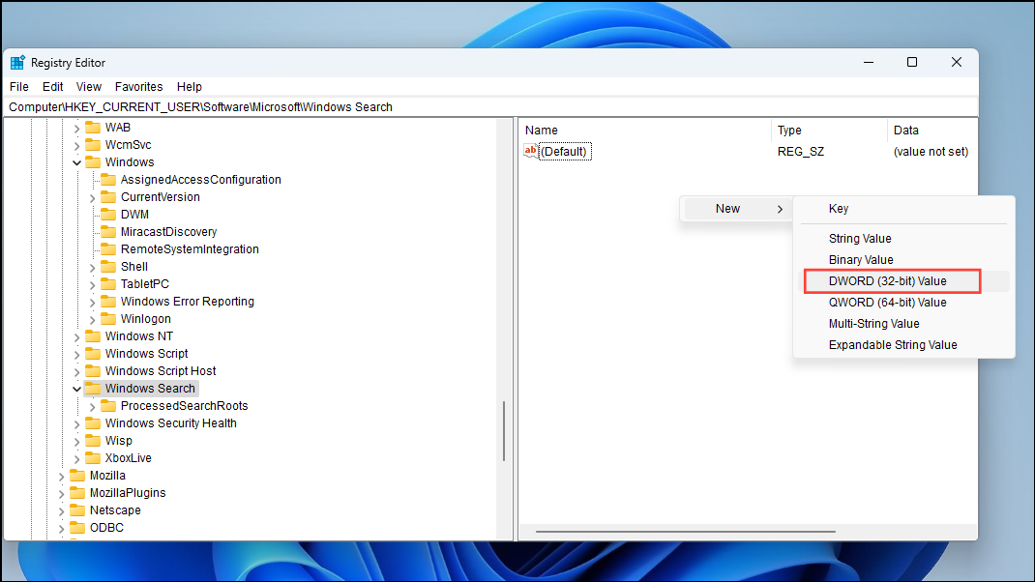This screenshot has width=1035, height=582.
Task: Click the Shell folder icon
Action: (108, 267)
